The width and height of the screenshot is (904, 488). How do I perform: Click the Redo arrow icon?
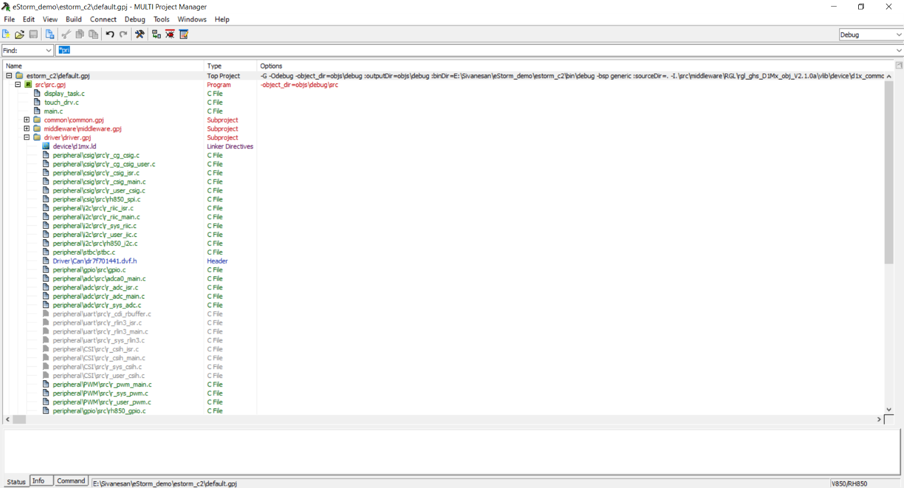[123, 34]
